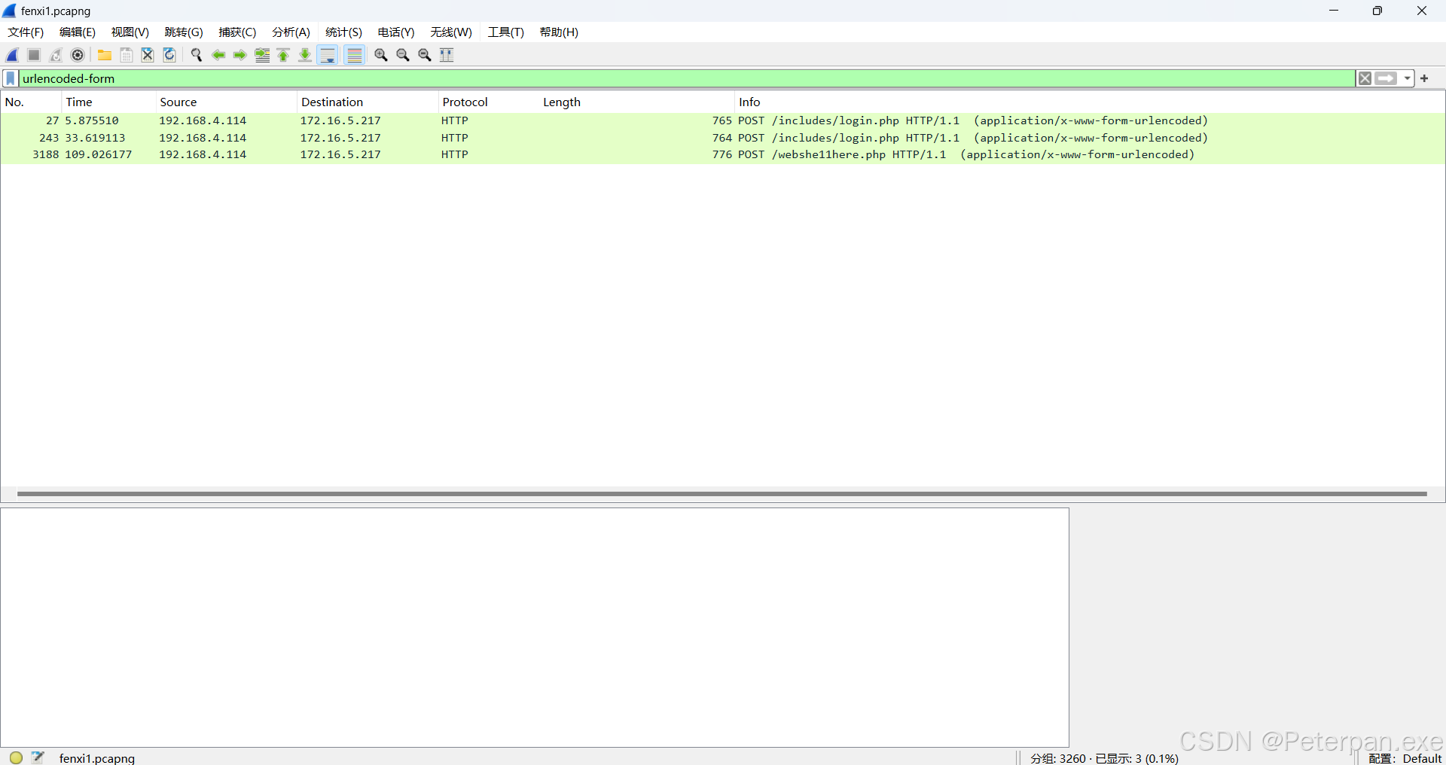Reload the capture file

click(x=169, y=55)
